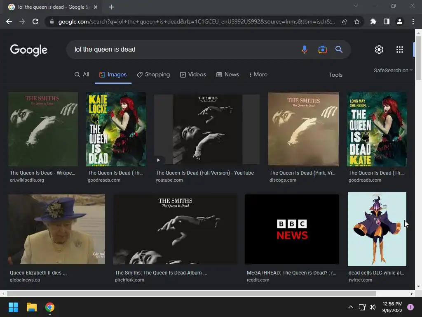The height and width of the screenshot is (317, 422).
Task: Switch to the News tab
Action: click(227, 75)
